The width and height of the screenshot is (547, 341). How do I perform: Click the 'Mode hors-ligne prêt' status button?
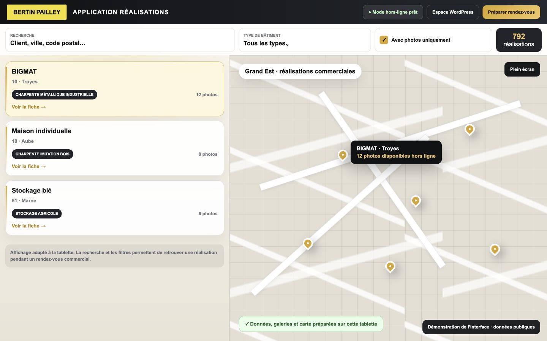(x=393, y=12)
